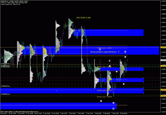
Task: Click the current price 1.36710 tag on price axis
Action: coord(163,60)
